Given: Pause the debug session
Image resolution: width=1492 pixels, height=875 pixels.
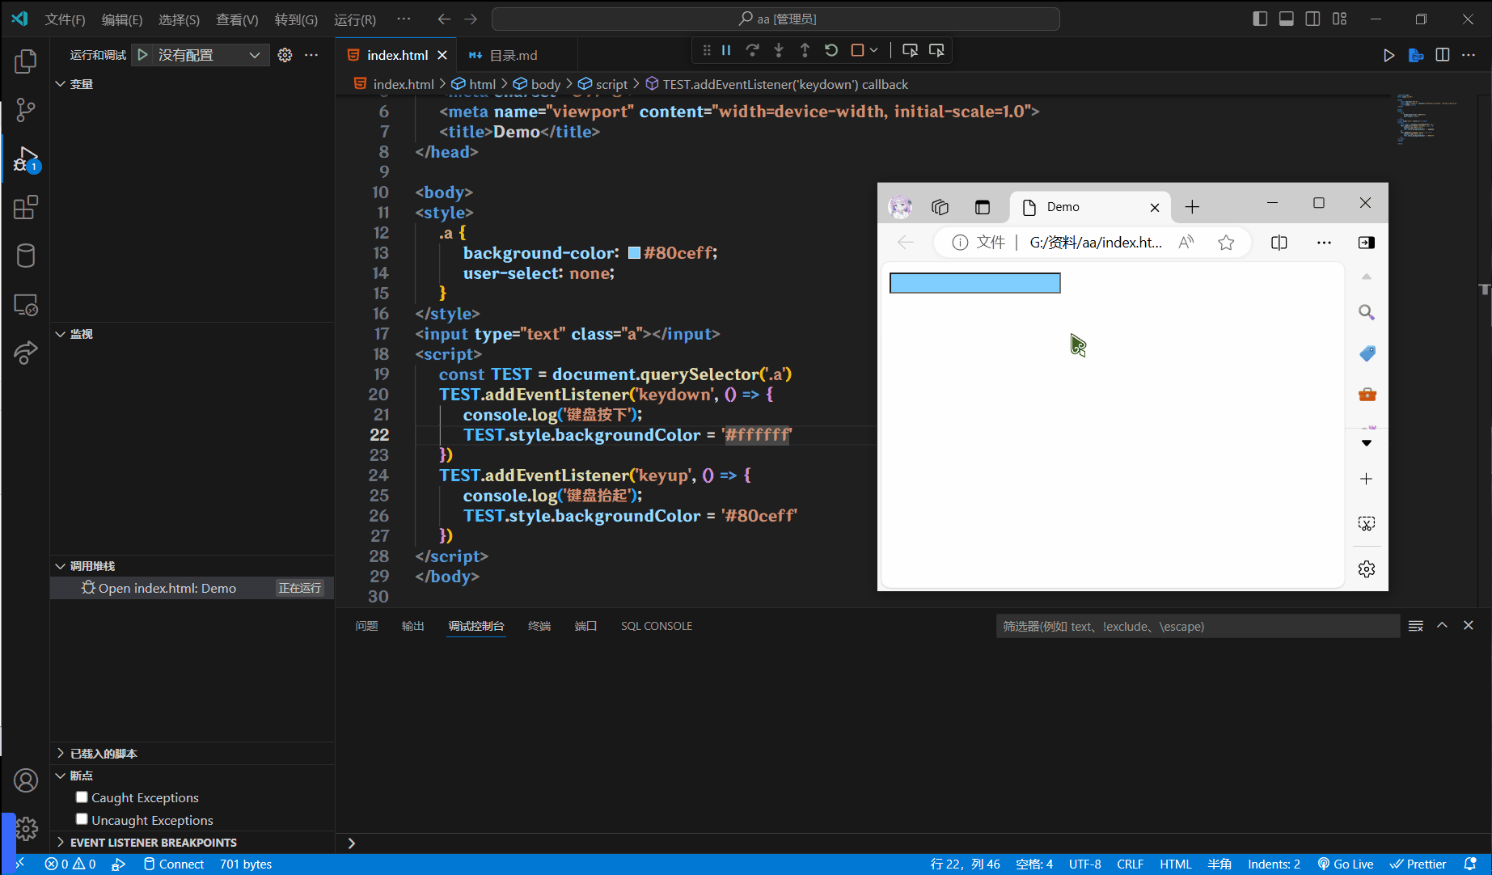Looking at the screenshot, I should point(726,50).
